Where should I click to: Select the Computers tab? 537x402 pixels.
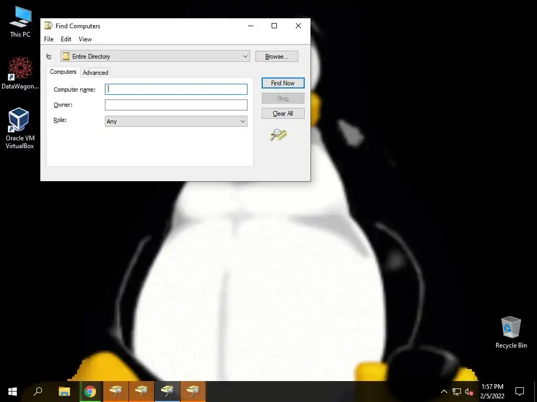(63, 72)
